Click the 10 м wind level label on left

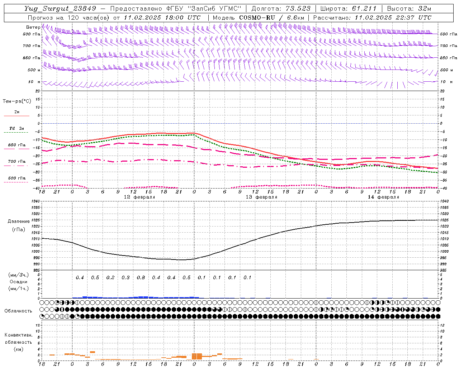click(34, 82)
